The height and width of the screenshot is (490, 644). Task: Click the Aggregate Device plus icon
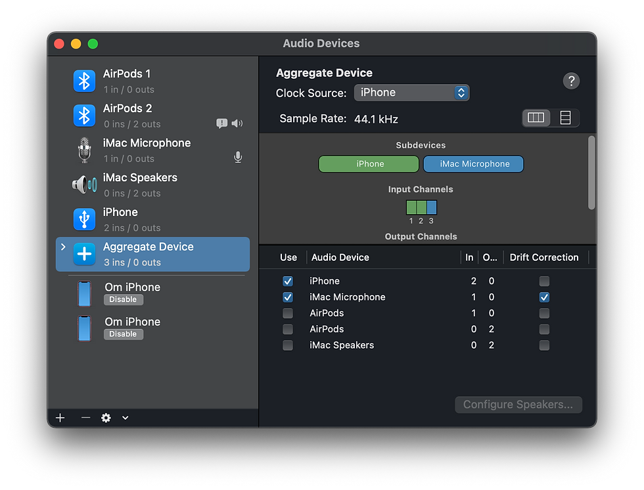point(84,254)
